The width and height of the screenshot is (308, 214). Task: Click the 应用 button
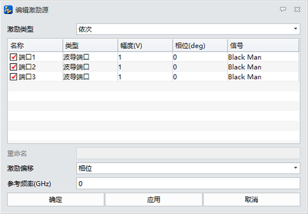pos(153,199)
